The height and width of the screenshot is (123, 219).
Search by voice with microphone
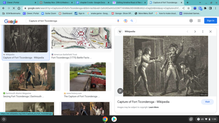coord(118,21)
